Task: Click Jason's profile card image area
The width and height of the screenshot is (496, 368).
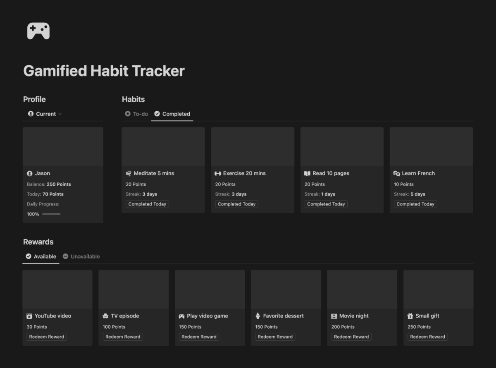Action: tap(63, 146)
